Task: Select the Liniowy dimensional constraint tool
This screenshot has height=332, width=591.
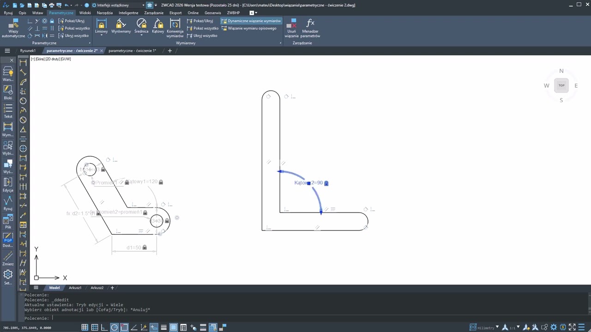Action: [102, 26]
